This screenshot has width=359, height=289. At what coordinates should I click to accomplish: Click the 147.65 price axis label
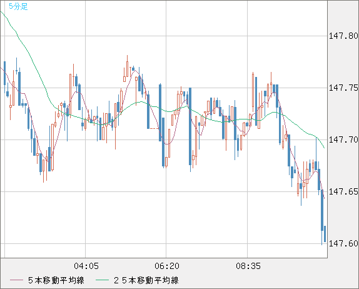pos(343,191)
